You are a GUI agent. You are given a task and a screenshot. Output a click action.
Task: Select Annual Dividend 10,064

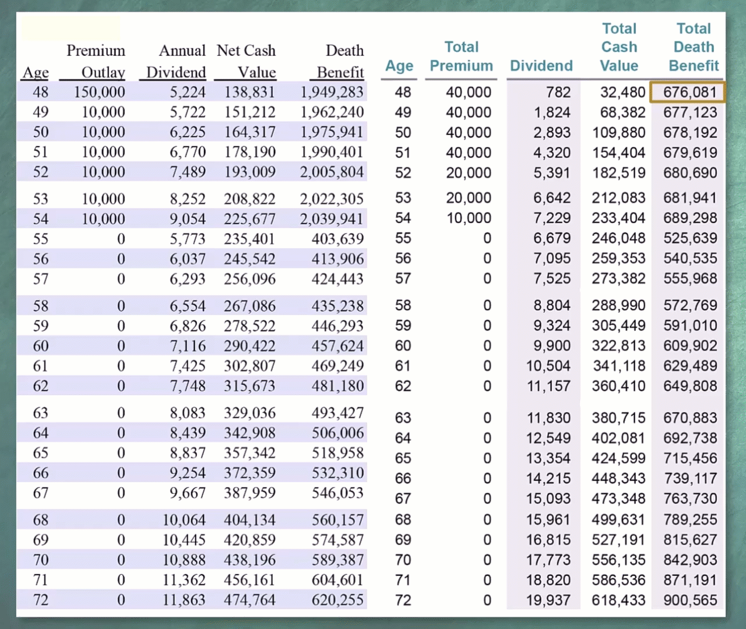(x=184, y=520)
